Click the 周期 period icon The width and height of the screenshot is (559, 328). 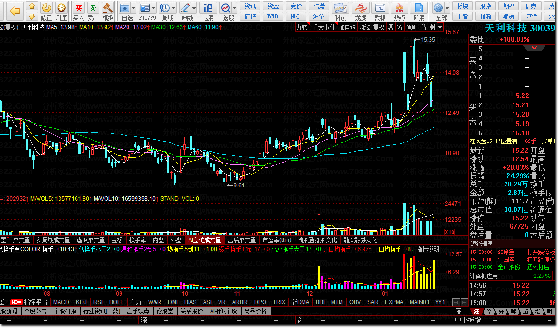165,8
